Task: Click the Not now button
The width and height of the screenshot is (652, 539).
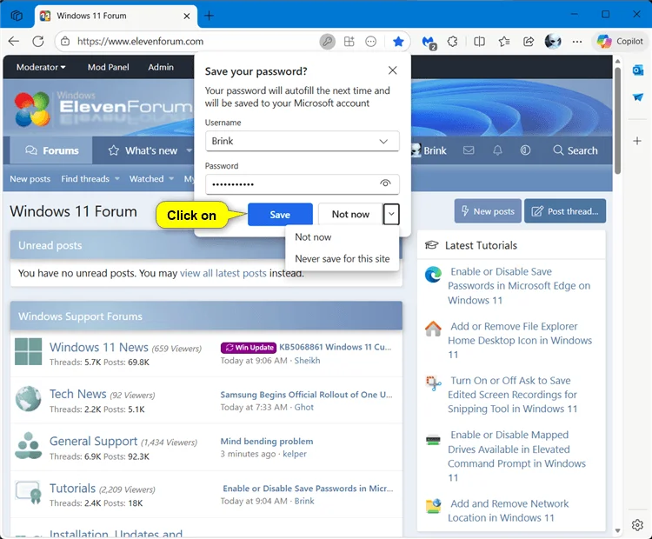Action: (350, 214)
